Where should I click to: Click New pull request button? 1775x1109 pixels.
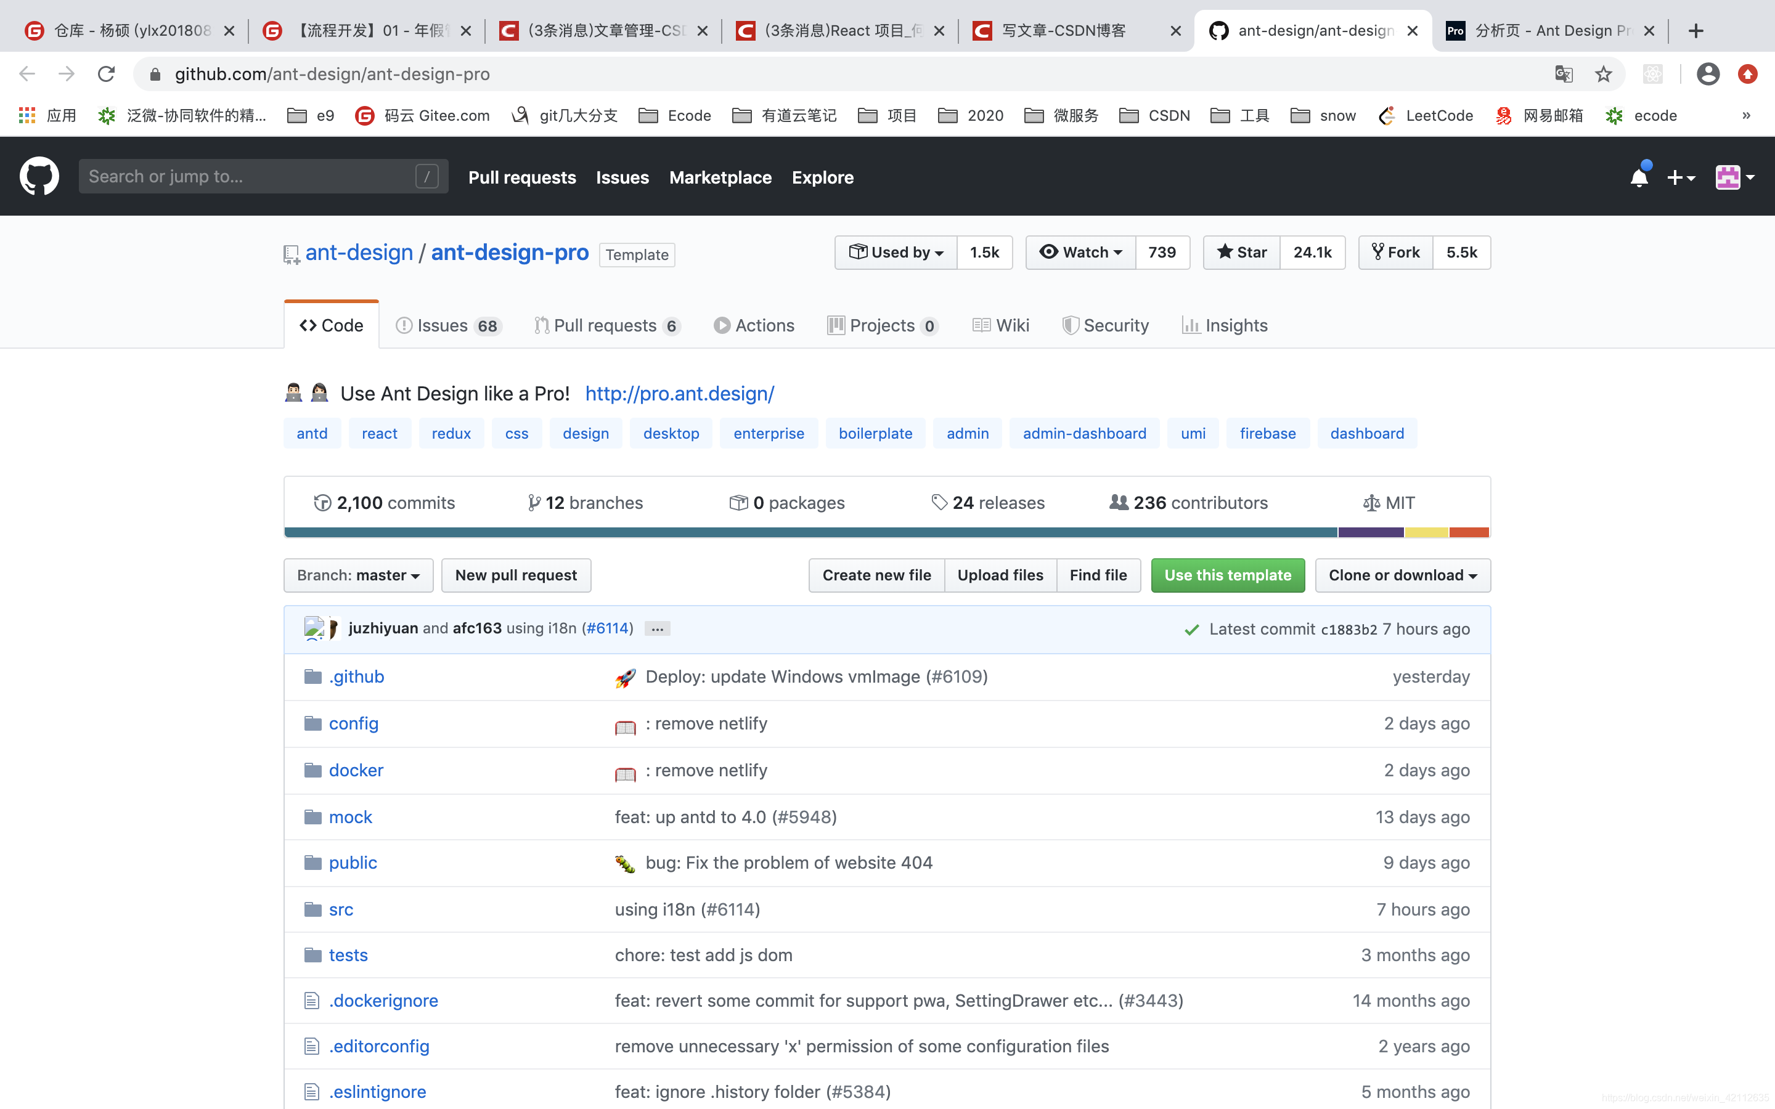pyautogui.click(x=516, y=575)
